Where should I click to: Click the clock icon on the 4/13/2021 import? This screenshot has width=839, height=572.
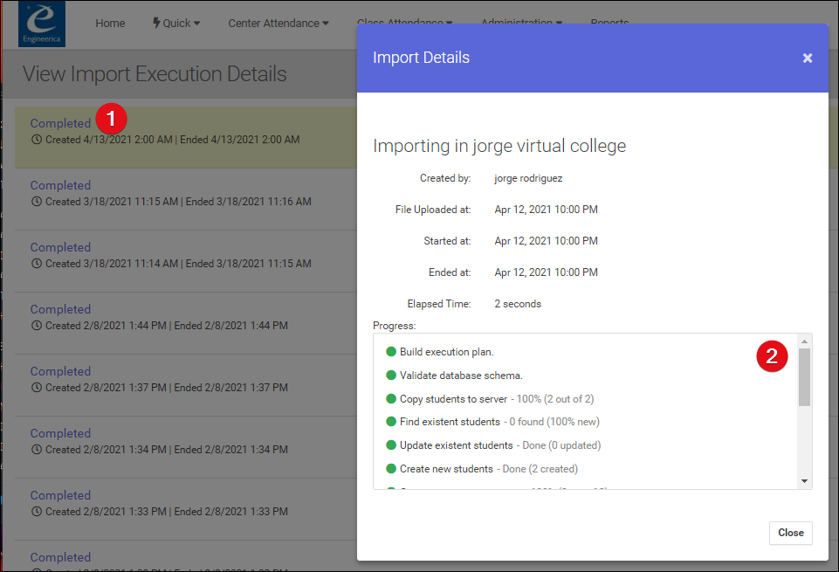[x=37, y=140]
